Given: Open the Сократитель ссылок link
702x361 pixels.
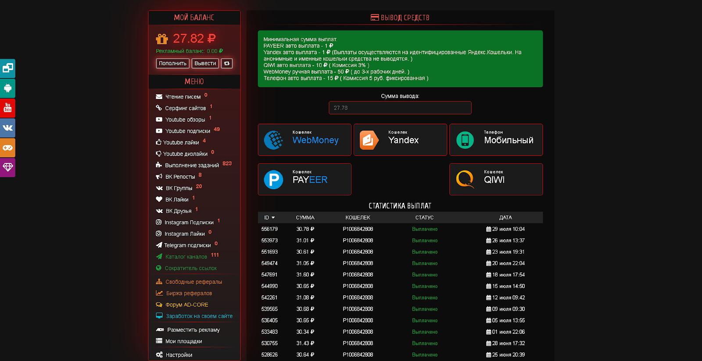Looking at the screenshot, I should (191, 268).
